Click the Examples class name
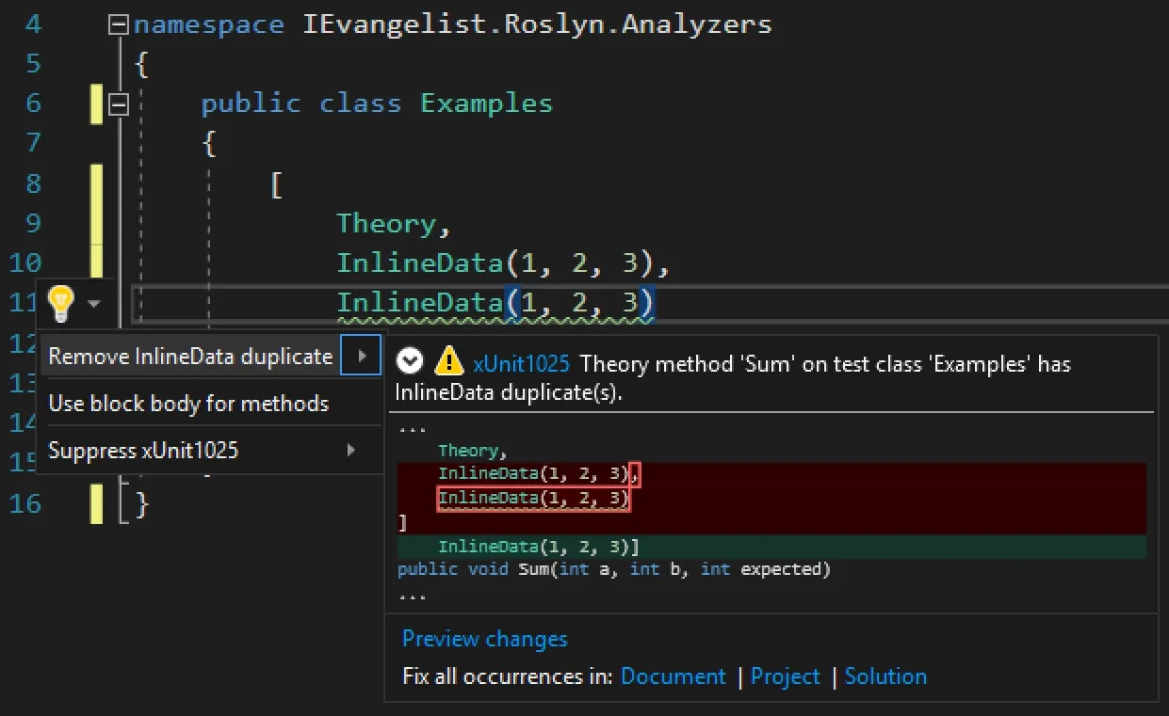1169x716 pixels. click(x=486, y=103)
